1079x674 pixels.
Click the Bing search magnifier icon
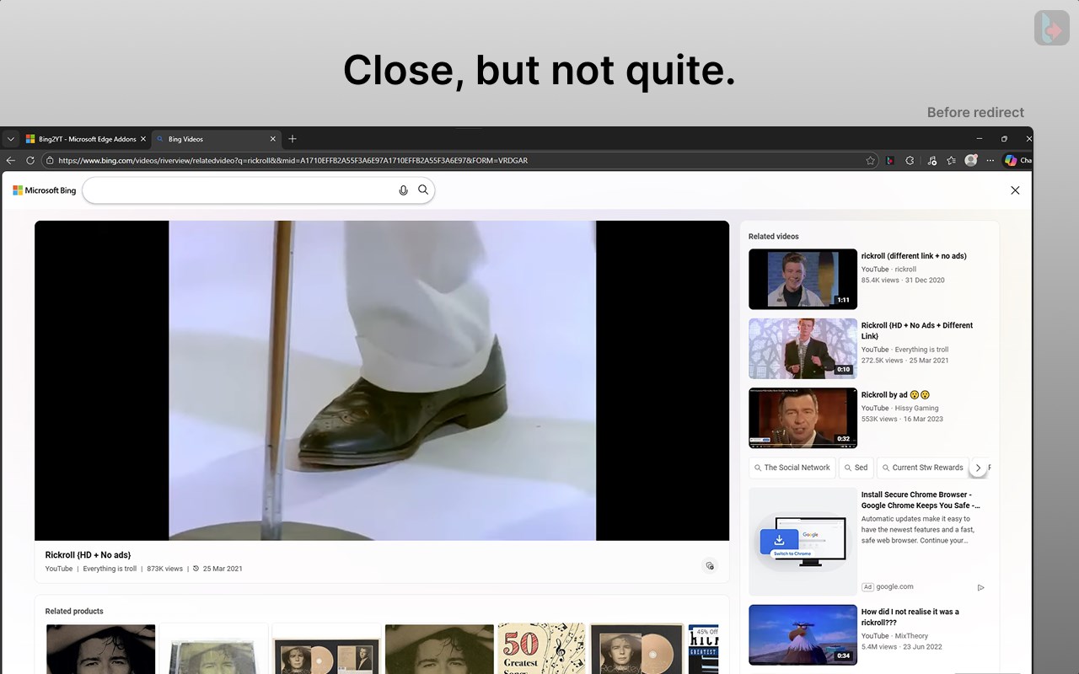pos(423,190)
